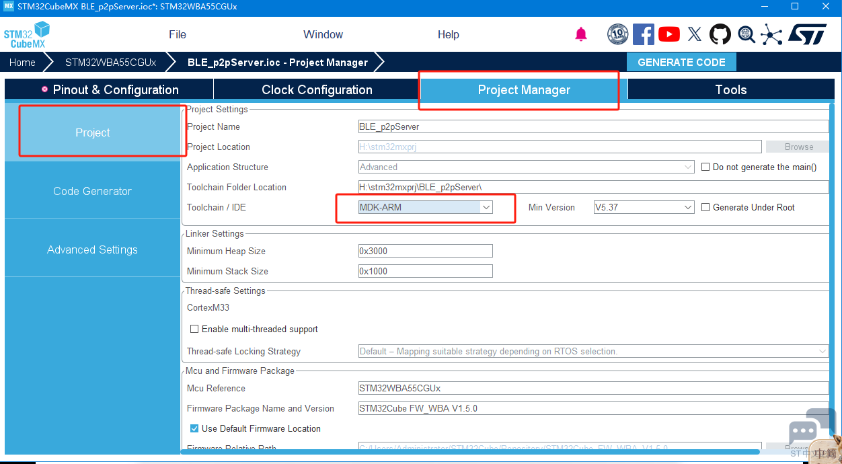
Task: Open the ST 10-year anniversary badge icon
Action: coord(617,34)
